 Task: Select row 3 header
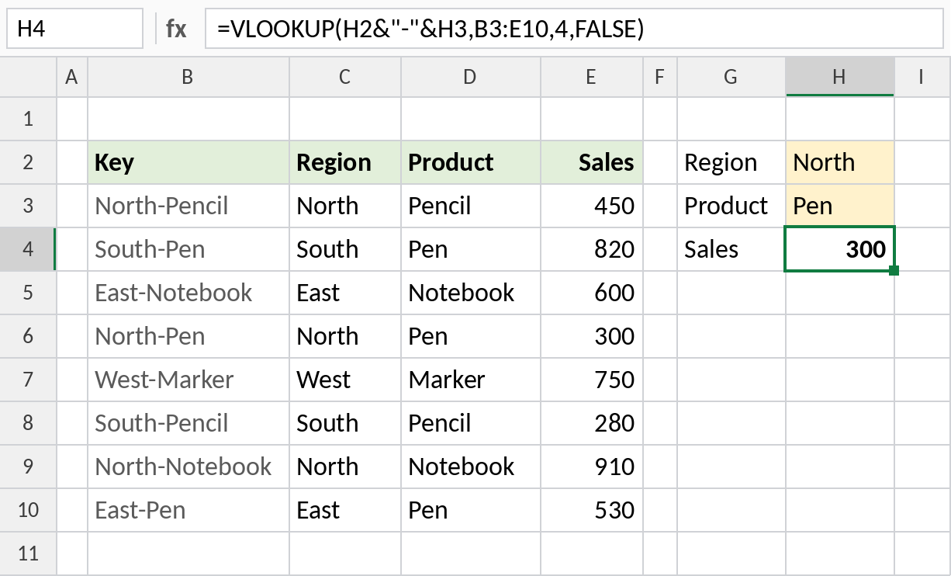(x=28, y=206)
